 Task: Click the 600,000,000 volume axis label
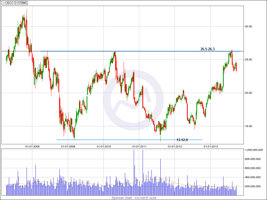253,168
